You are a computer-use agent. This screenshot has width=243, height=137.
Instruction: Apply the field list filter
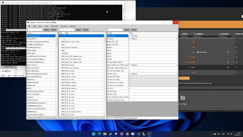pos(127,30)
